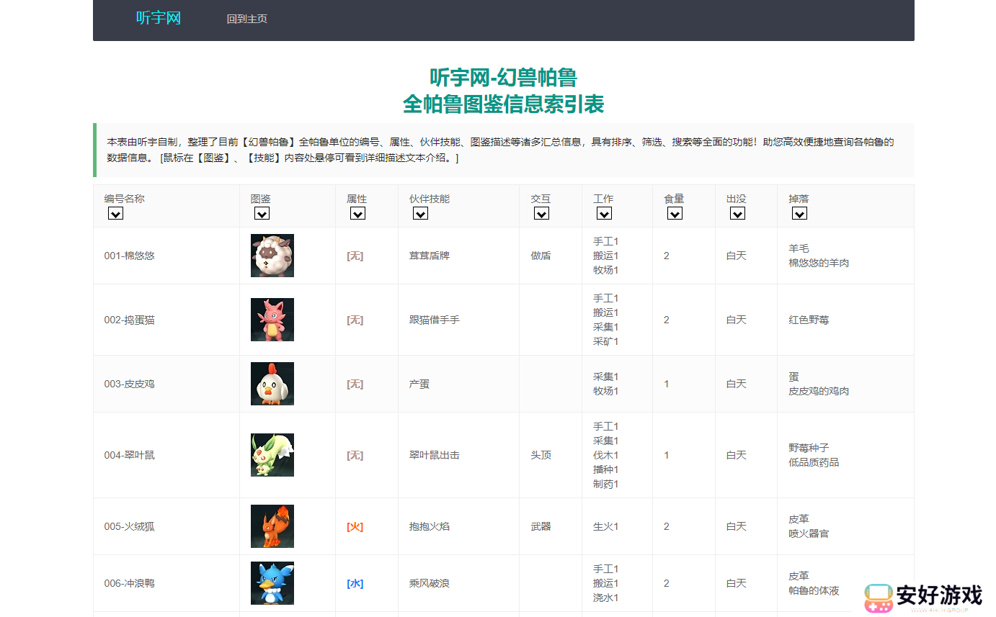996x617 pixels.
Task: Click the 捣蛋猫 pal thumbnail image
Action: tap(272, 320)
